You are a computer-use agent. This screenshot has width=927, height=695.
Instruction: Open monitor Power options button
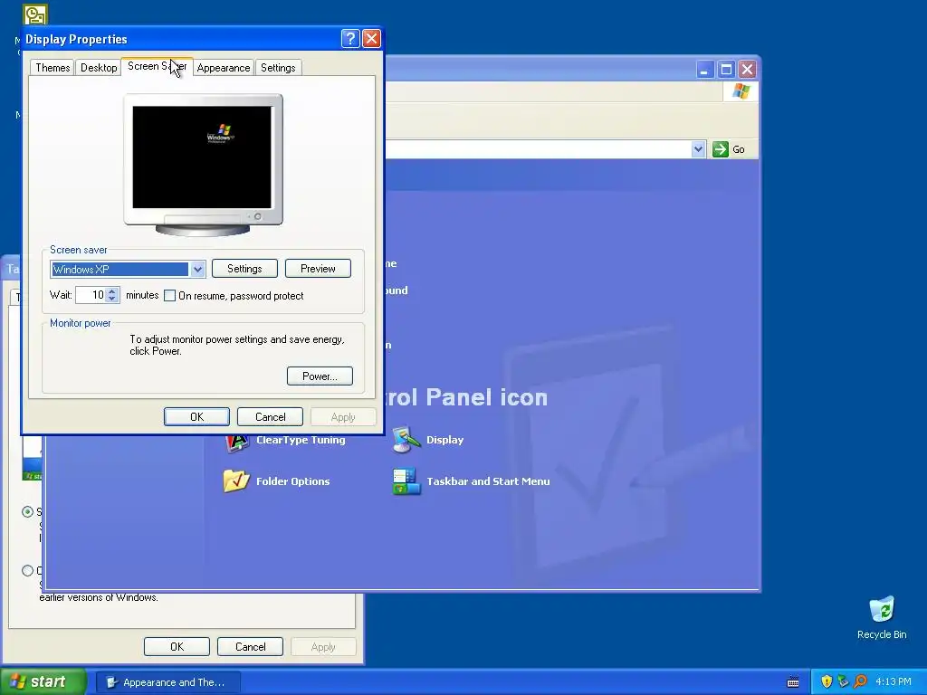320,376
